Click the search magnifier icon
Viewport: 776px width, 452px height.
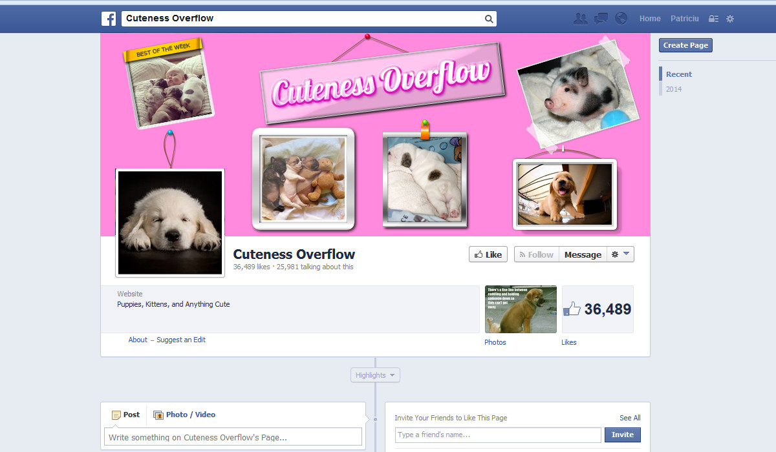489,19
